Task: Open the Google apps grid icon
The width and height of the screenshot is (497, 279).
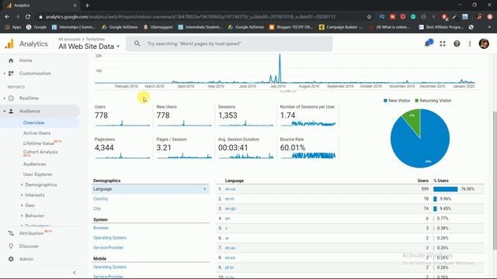Action: tap(443, 44)
